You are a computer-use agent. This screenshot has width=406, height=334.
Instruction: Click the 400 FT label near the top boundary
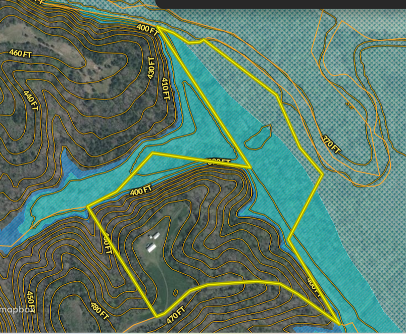(x=147, y=29)
